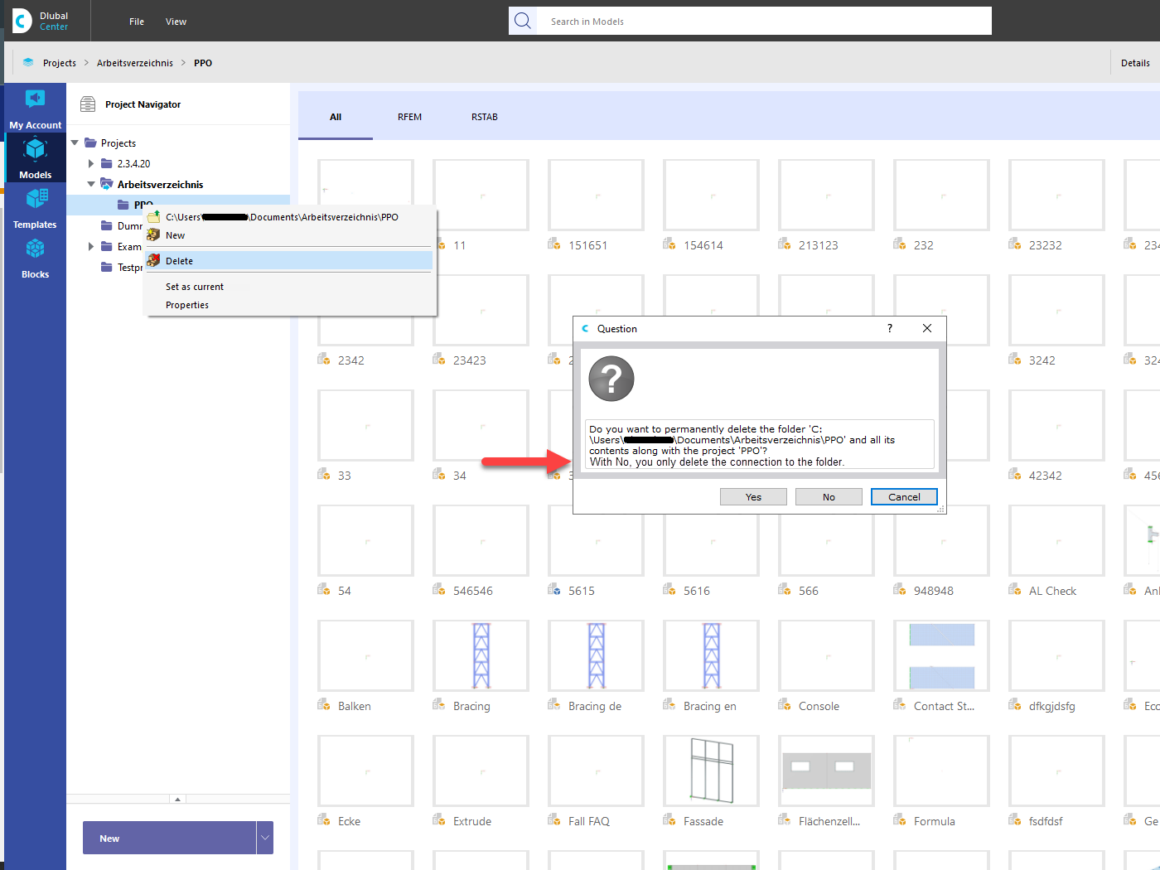
Task: Open the File menu
Action: [137, 22]
